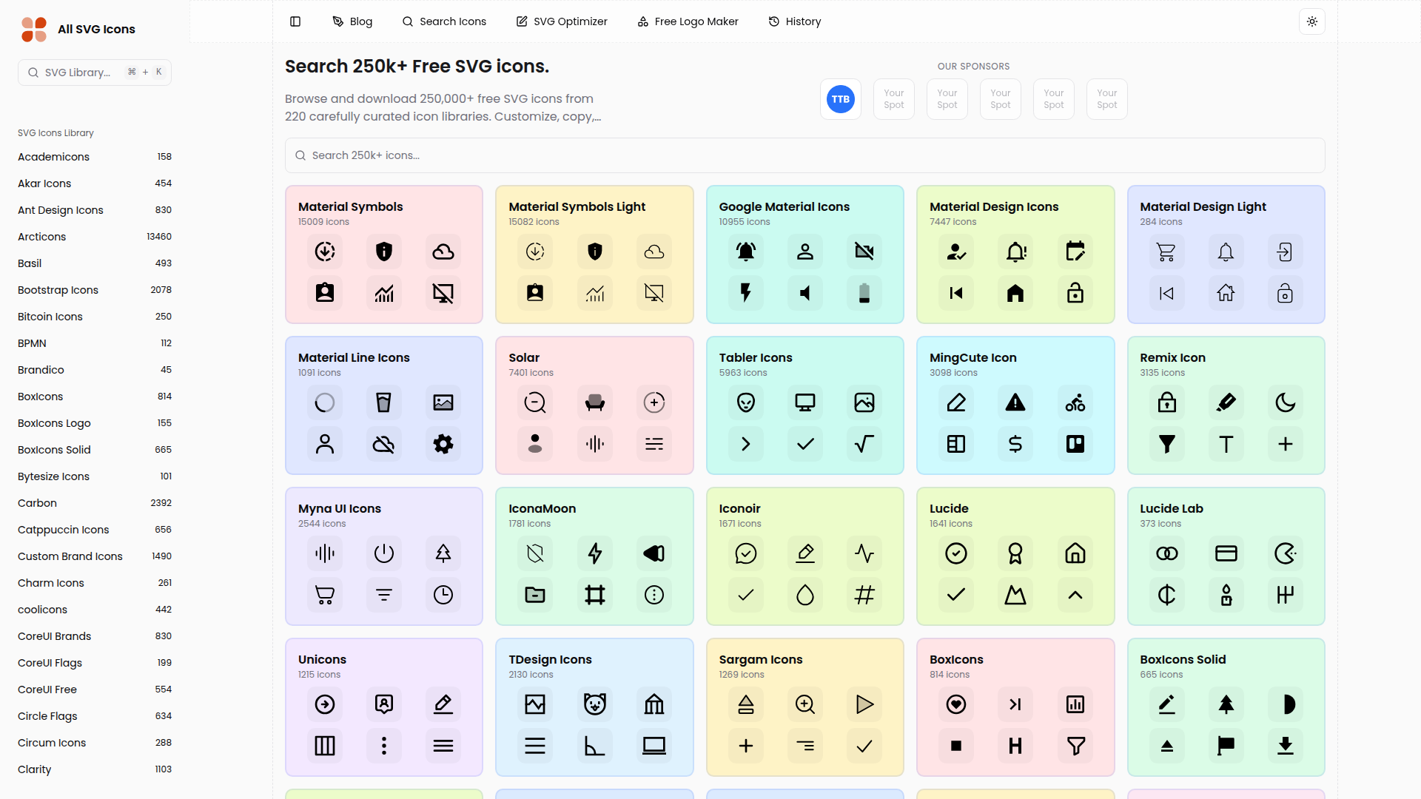Select ringing bell icon in Google Material Icons
This screenshot has width=1421, height=799.
pyautogui.click(x=746, y=252)
